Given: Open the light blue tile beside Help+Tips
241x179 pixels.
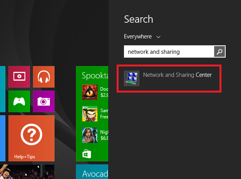Looking at the screenshot, I should pyautogui.click(x=2, y=138).
